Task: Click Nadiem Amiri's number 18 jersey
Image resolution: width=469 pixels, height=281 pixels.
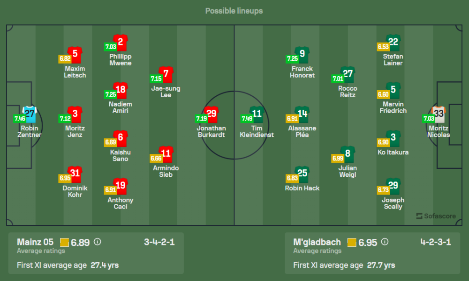Action: pos(121,90)
